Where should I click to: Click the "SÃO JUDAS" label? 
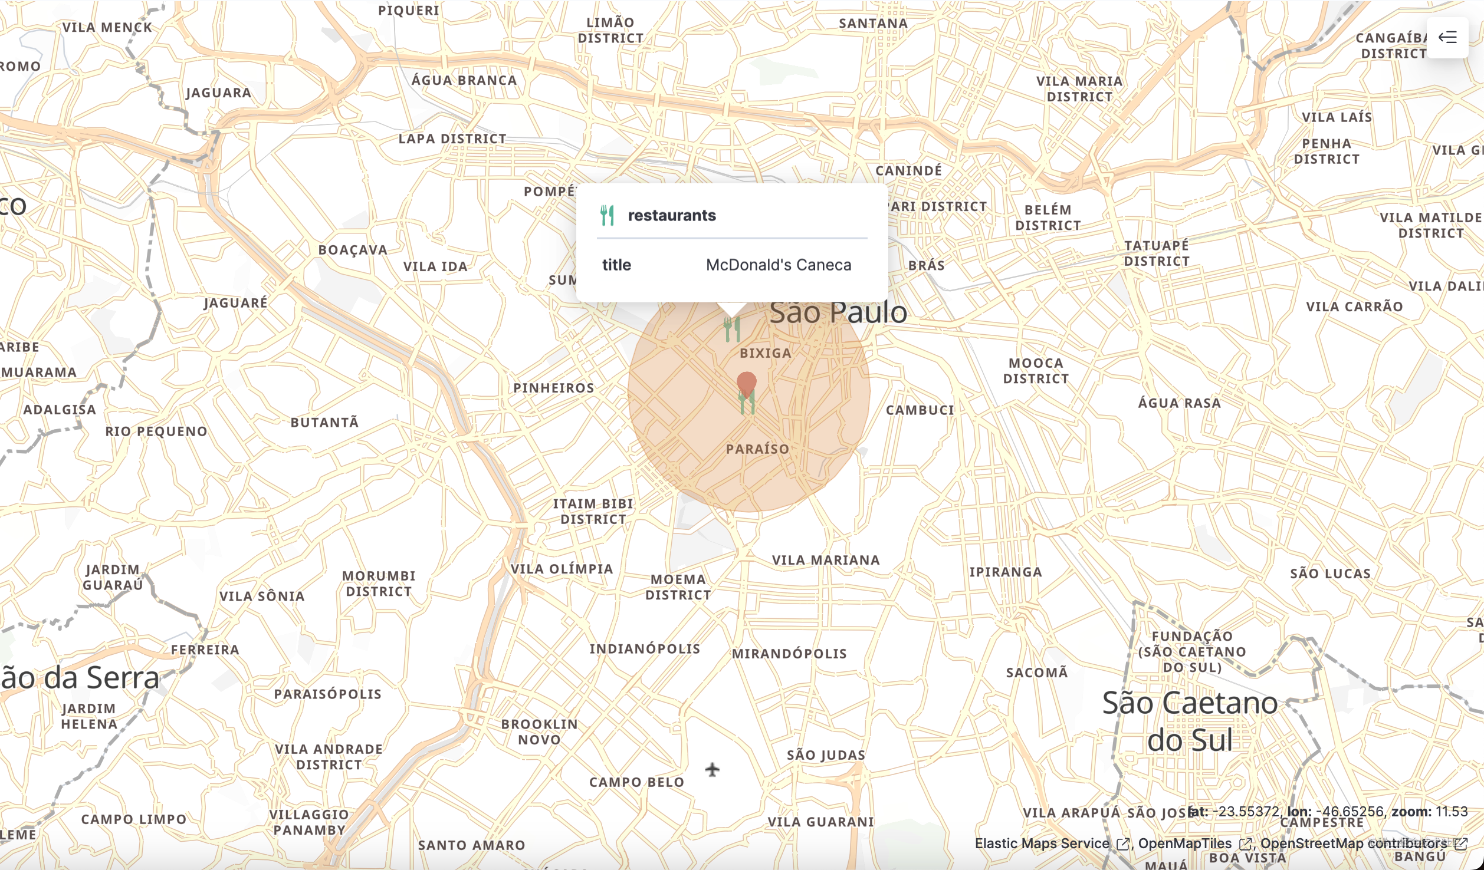tap(826, 755)
